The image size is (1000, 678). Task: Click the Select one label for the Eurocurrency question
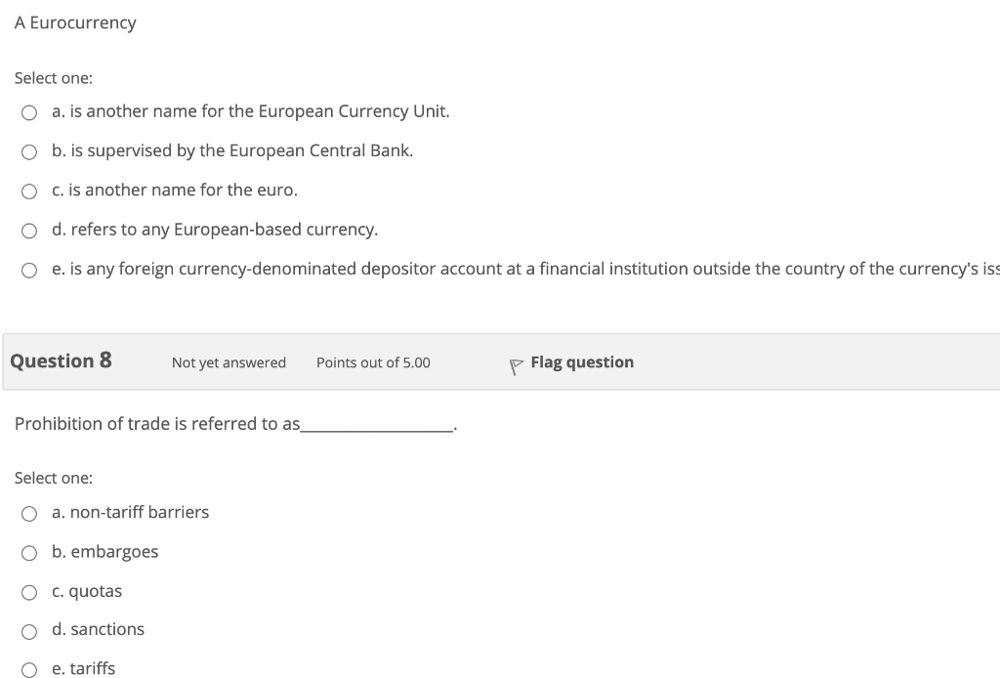coord(53,78)
